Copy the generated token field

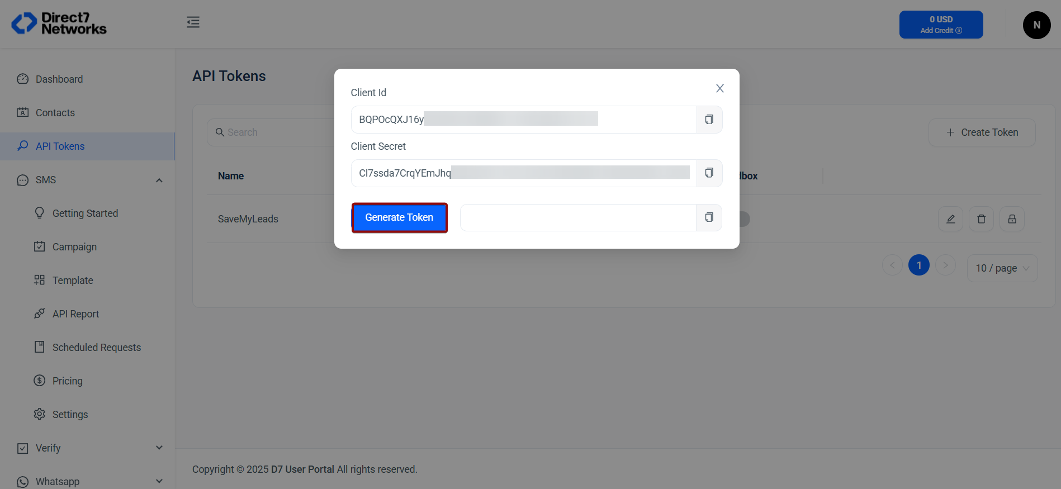click(x=709, y=217)
